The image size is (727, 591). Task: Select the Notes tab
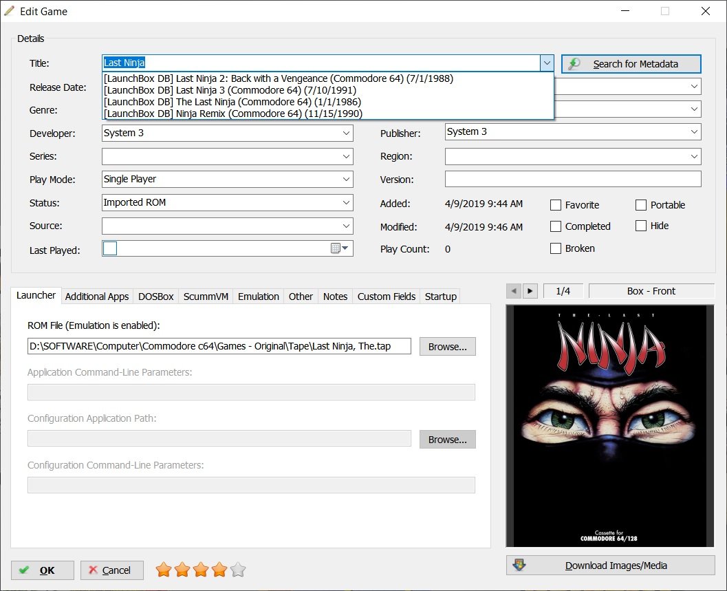tap(335, 297)
